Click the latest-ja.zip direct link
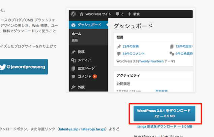 point(68,129)
